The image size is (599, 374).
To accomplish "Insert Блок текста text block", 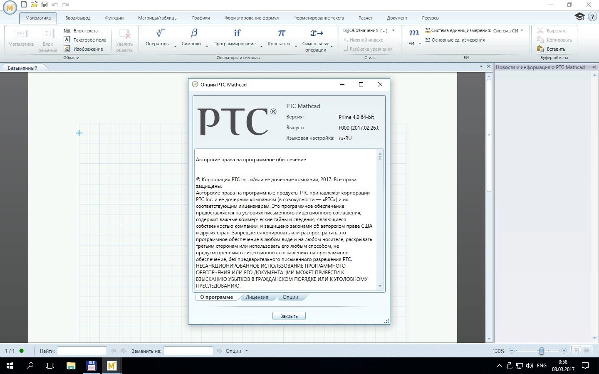I will (81, 31).
